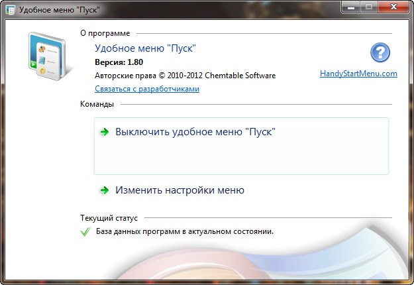This screenshot has width=414, height=285.
Task: Minimize the window via title bar button
Action: [x=351, y=7]
